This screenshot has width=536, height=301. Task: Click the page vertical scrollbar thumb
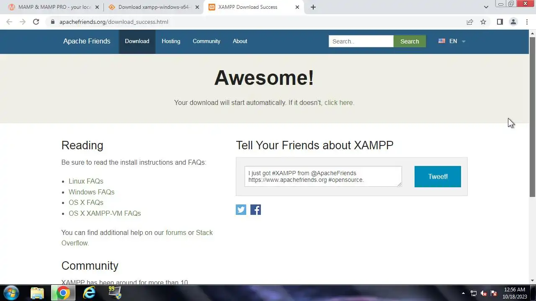(533, 117)
